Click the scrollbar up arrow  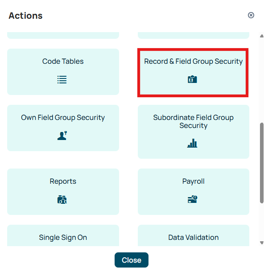tap(262, 36)
